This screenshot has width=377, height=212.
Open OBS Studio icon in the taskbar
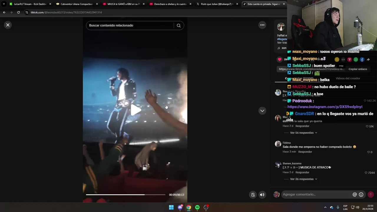click(206, 207)
